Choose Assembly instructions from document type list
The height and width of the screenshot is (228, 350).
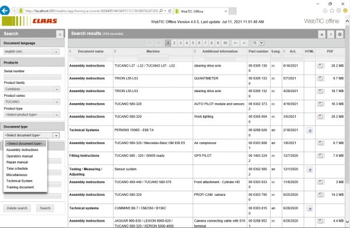[x=22, y=150]
